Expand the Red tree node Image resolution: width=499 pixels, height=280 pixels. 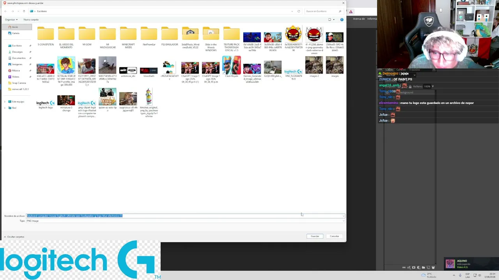pyautogui.click(x=5, y=108)
